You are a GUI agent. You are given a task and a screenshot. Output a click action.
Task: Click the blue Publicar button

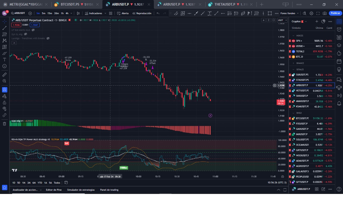click(335, 13)
